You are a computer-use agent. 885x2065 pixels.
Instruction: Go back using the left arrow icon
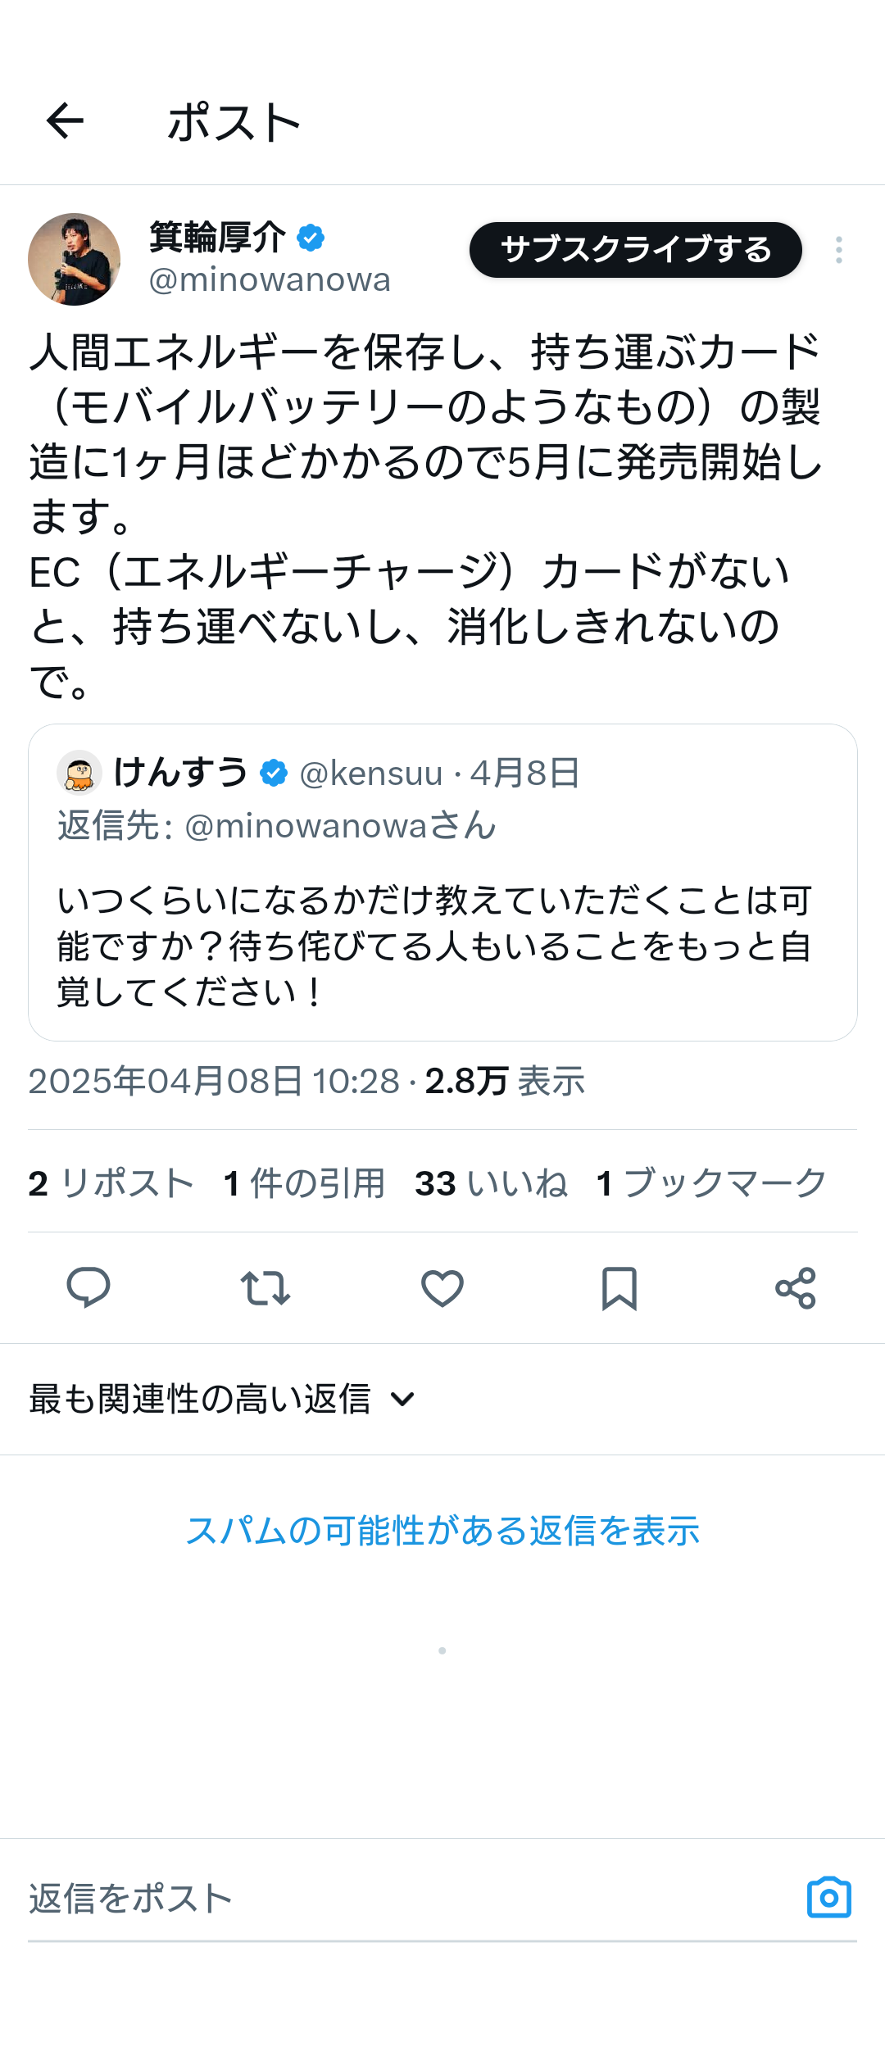pyautogui.click(x=65, y=122)
